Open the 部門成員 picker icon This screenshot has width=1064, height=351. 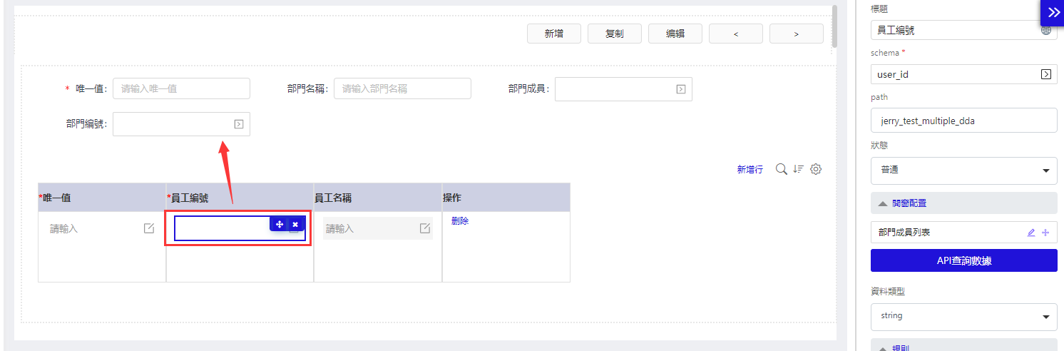pos(681,89)
